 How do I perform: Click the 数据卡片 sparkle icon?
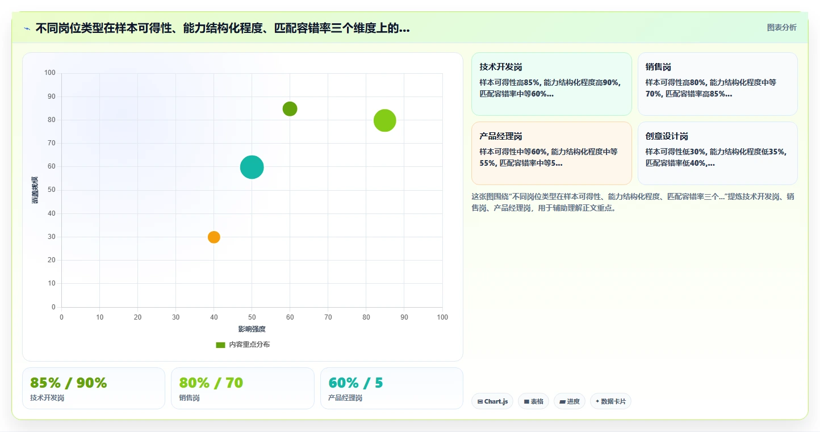[x=597, y=401]
